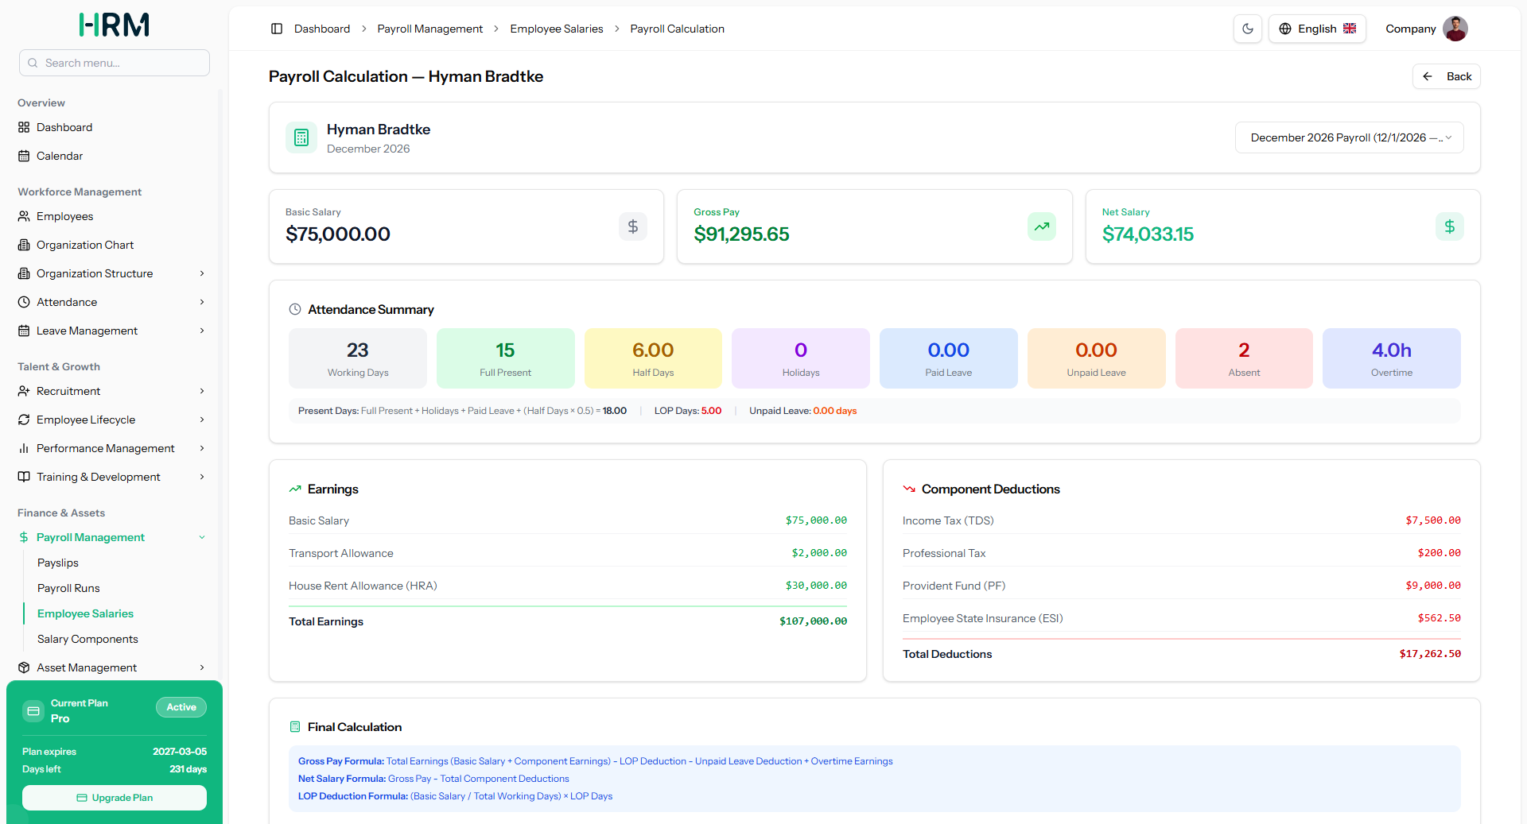Follow Employee Salaries breadcrumb link
This screenshot has height=824, width=1527.
click(x=557, y=29)
